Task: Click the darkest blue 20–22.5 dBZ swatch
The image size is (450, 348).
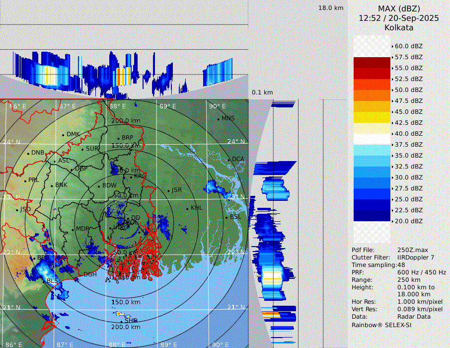Action: coord(372,216)
